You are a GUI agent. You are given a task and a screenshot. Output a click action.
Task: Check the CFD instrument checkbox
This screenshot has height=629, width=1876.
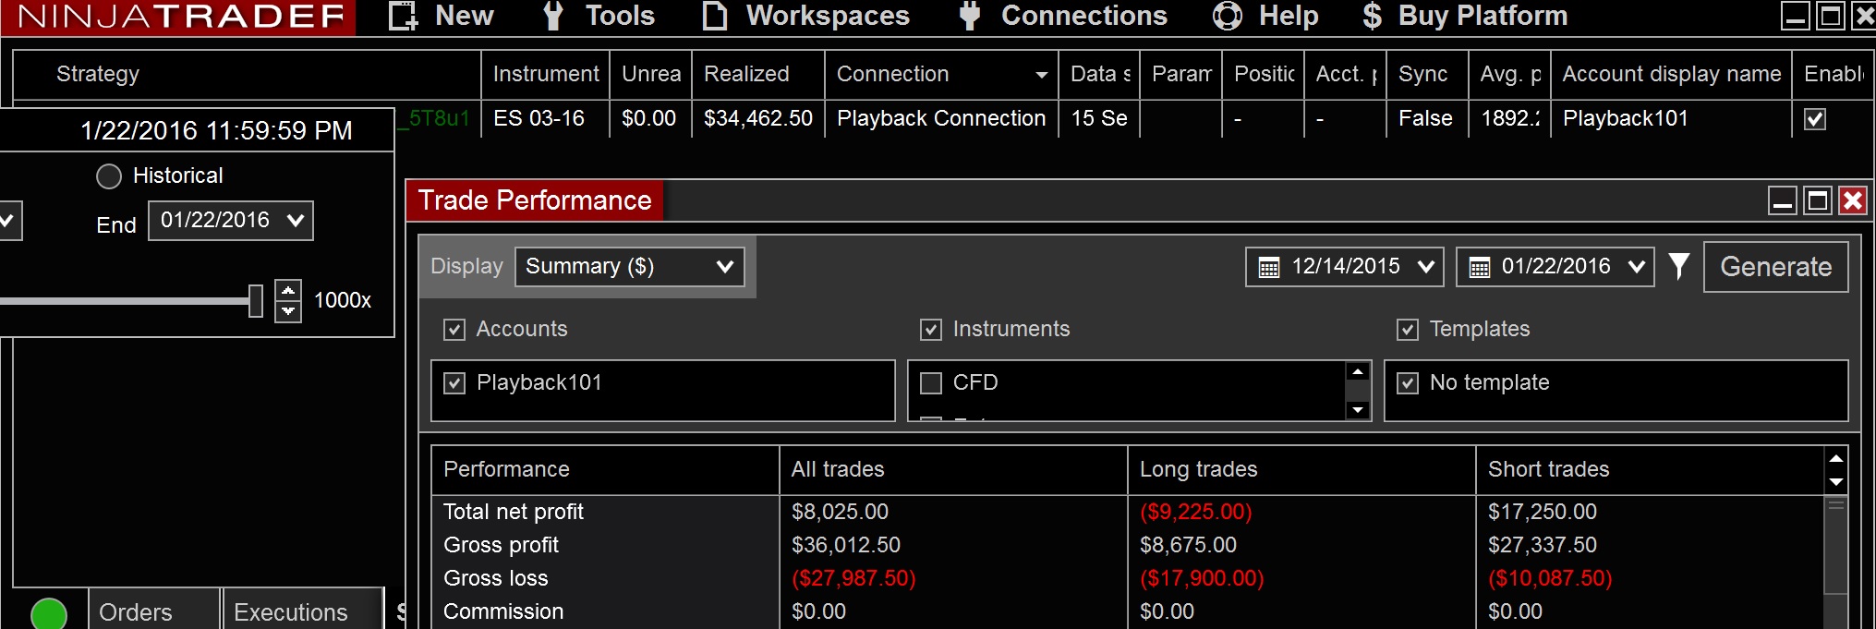[x=931, y=383]
